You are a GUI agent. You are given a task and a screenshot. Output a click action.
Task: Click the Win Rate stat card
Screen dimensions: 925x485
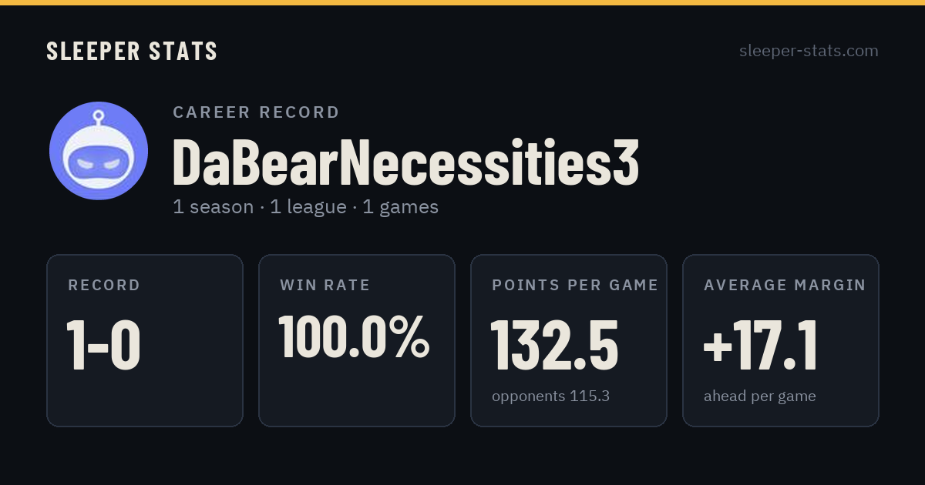pos(357,340)
